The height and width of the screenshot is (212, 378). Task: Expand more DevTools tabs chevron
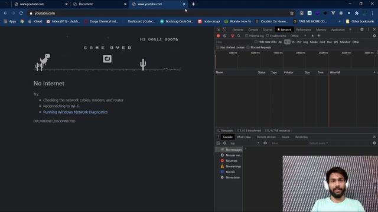(x=350, y=29)
